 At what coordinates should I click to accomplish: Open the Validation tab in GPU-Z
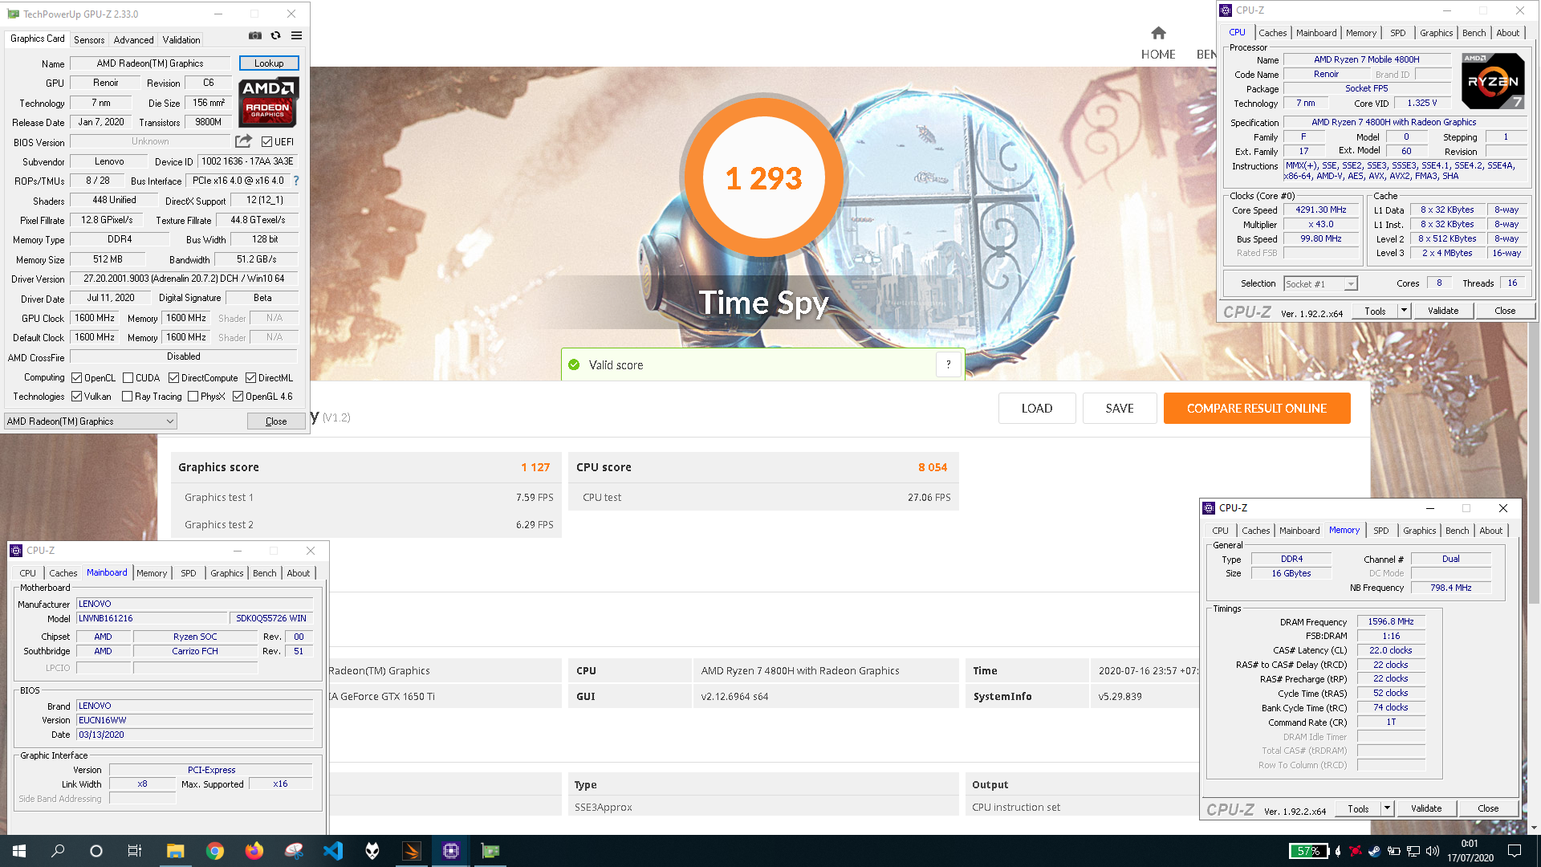point(181,39)
